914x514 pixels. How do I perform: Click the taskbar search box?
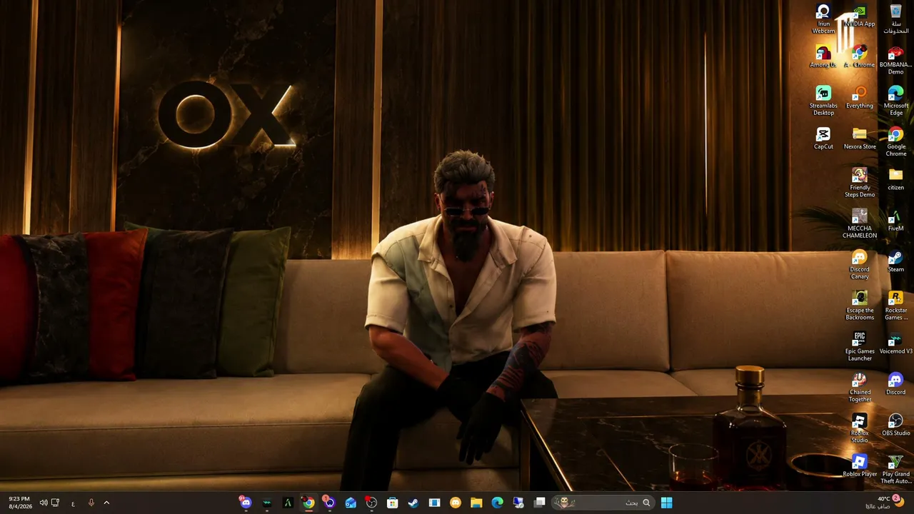pyautogui.click(x=603, y=503)
